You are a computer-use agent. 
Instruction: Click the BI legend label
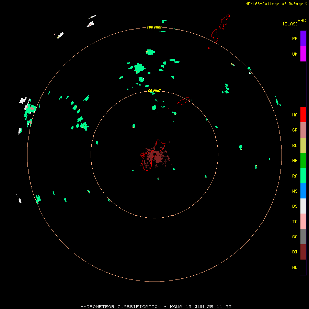[295, 252]
